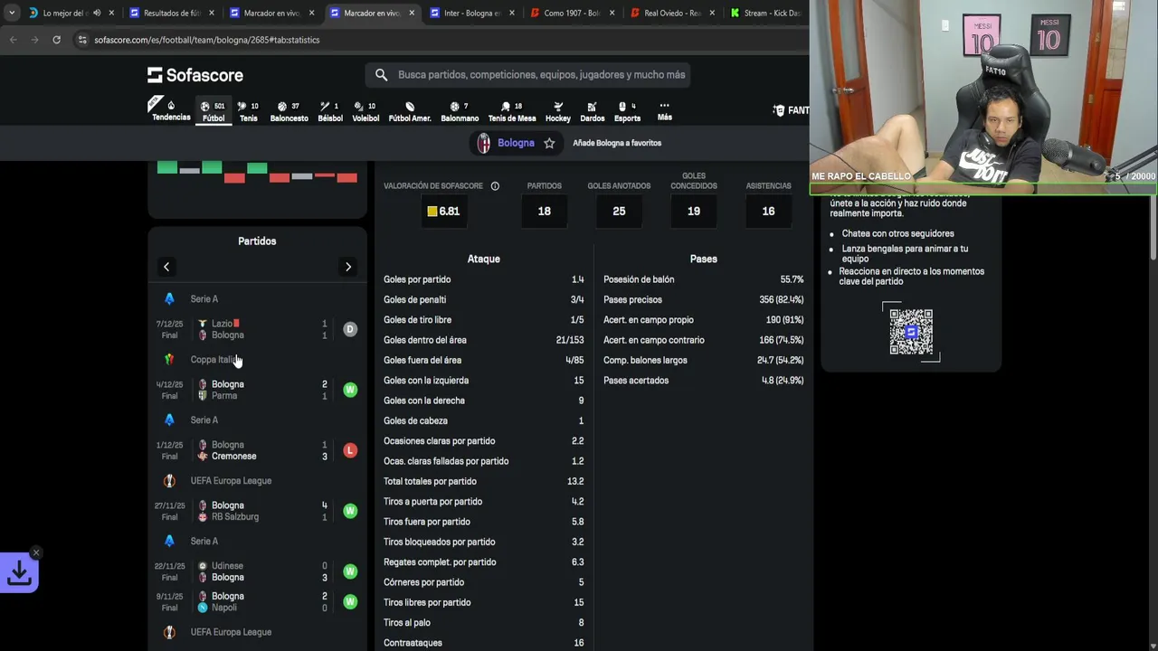Click the Posesión de balón stat row
This screenshot has width=1158, height=651.
pos(703,279)
